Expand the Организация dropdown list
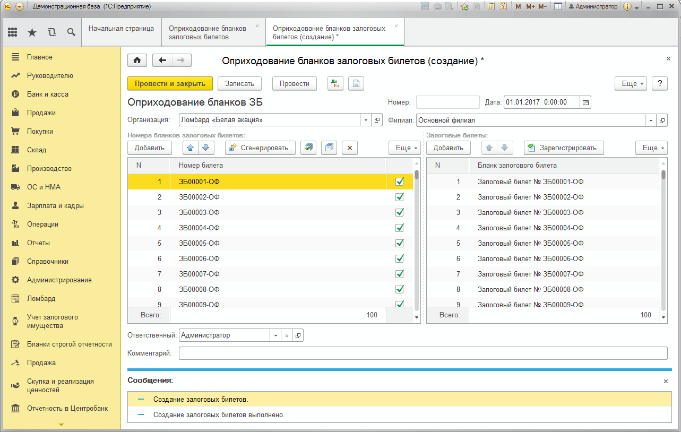This screenshot has height=432, width=681. 366,120
